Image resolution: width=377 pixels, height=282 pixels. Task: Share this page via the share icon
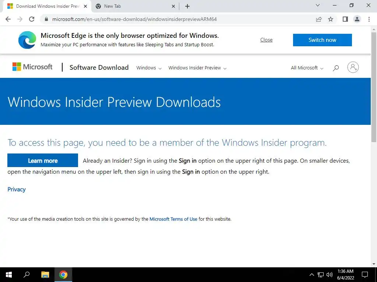click(x=319, y=19)
